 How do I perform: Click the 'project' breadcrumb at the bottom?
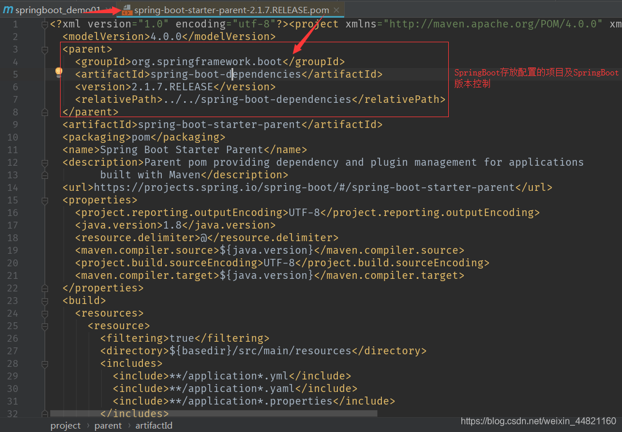tap(65, 426)
